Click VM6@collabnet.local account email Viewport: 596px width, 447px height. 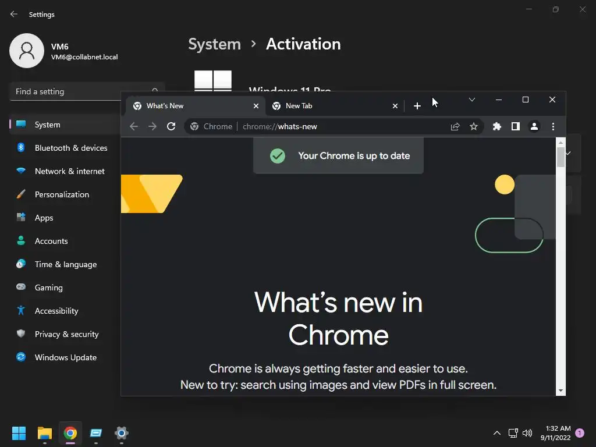point(84,57)
